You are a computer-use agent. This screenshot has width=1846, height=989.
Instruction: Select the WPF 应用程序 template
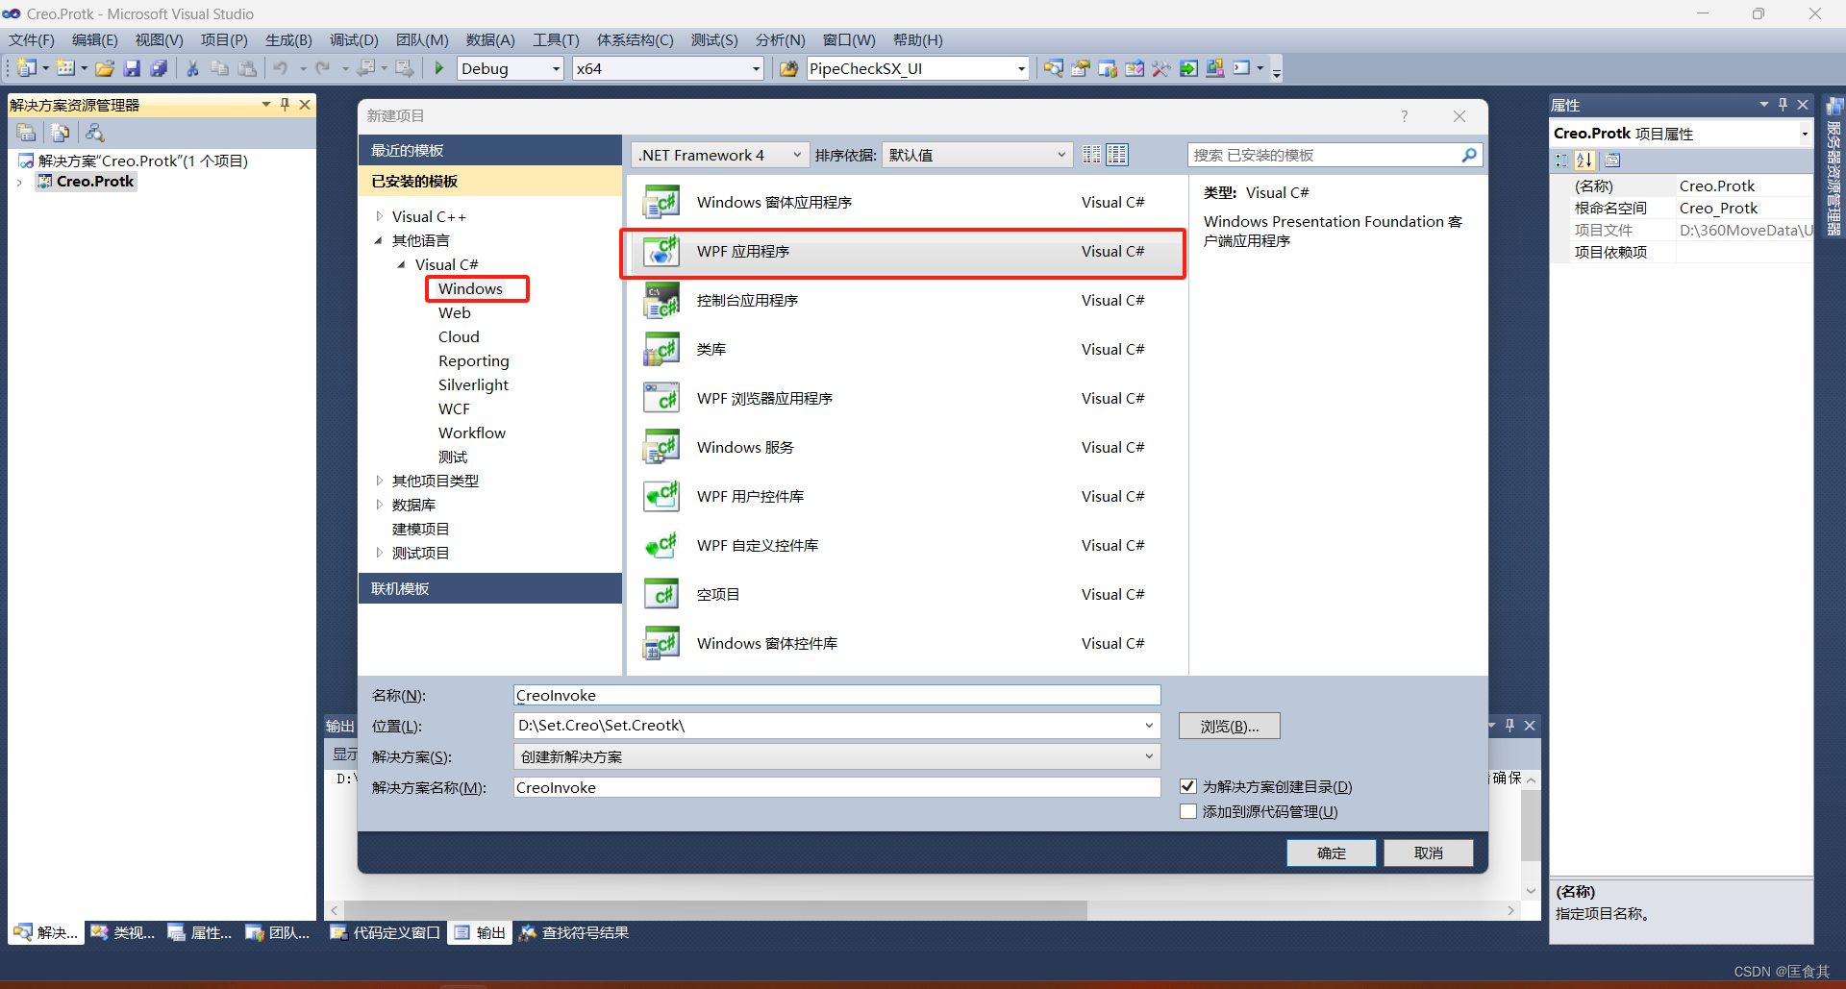(x=904, y=252)
